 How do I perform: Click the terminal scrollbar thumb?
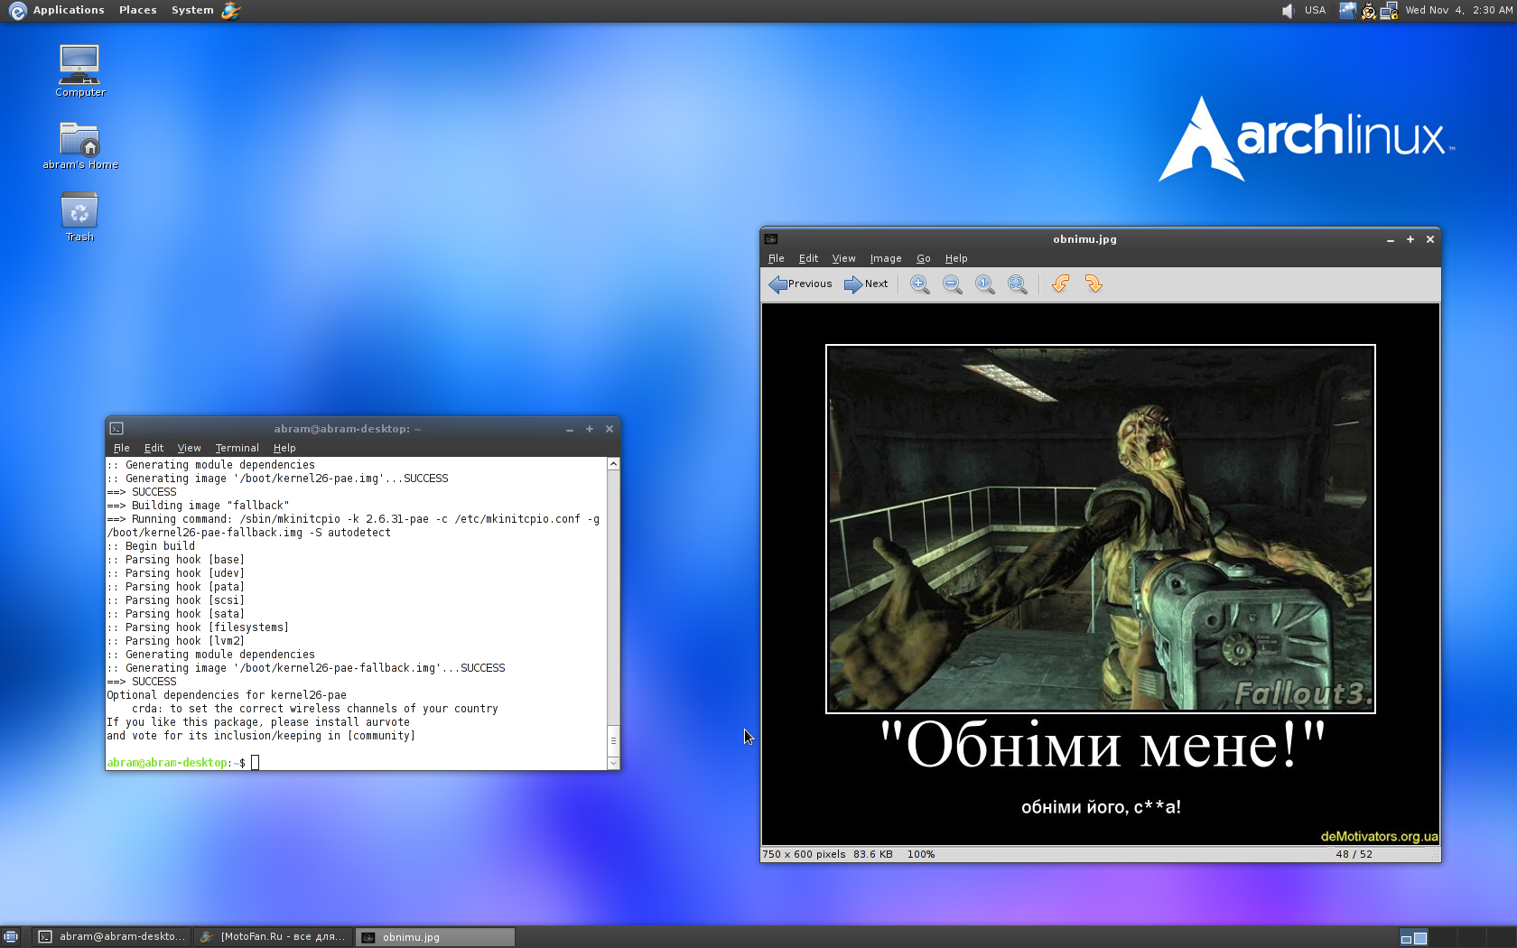point(613,740)
